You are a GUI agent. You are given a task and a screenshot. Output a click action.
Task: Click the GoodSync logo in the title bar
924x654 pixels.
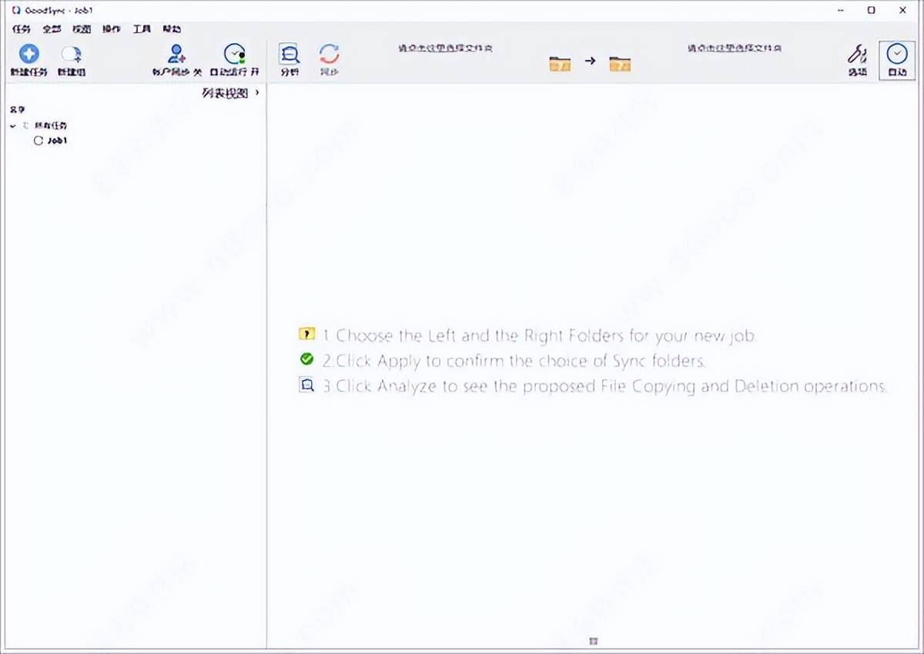click(x=16, y=10)
